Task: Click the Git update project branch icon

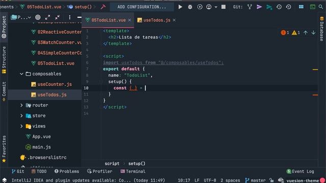Action: coord(250,7)
